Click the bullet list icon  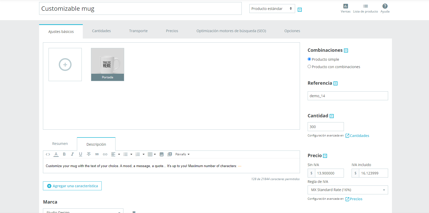[x=125, y=154]
